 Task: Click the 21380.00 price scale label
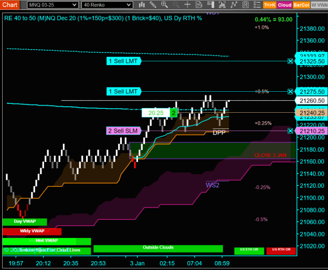coord(312,29)
